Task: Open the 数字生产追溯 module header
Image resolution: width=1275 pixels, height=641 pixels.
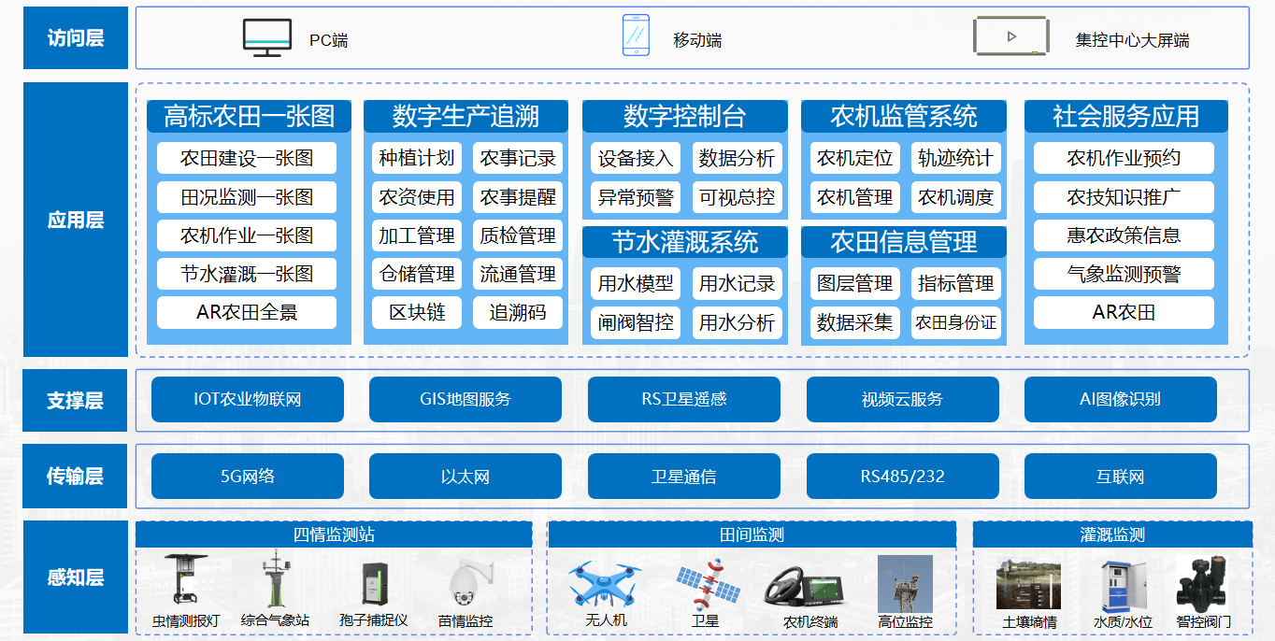Action: [x=466, y=116]
